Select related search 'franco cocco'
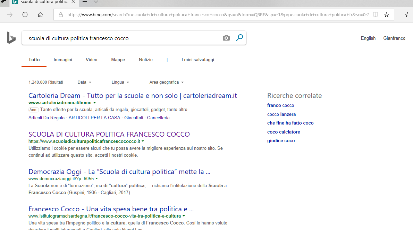This screenshot has height=230, width=413. pos(280,105)
